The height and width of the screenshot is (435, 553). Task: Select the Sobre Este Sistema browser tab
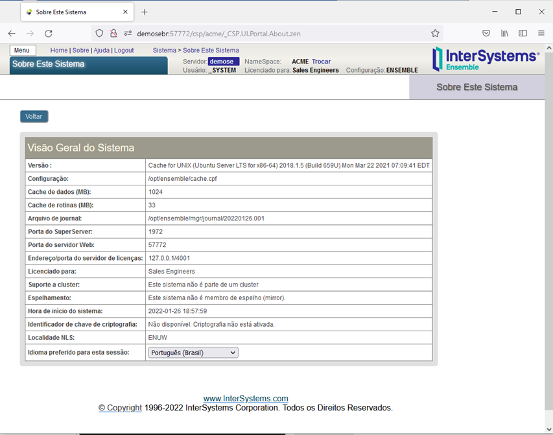77,12
